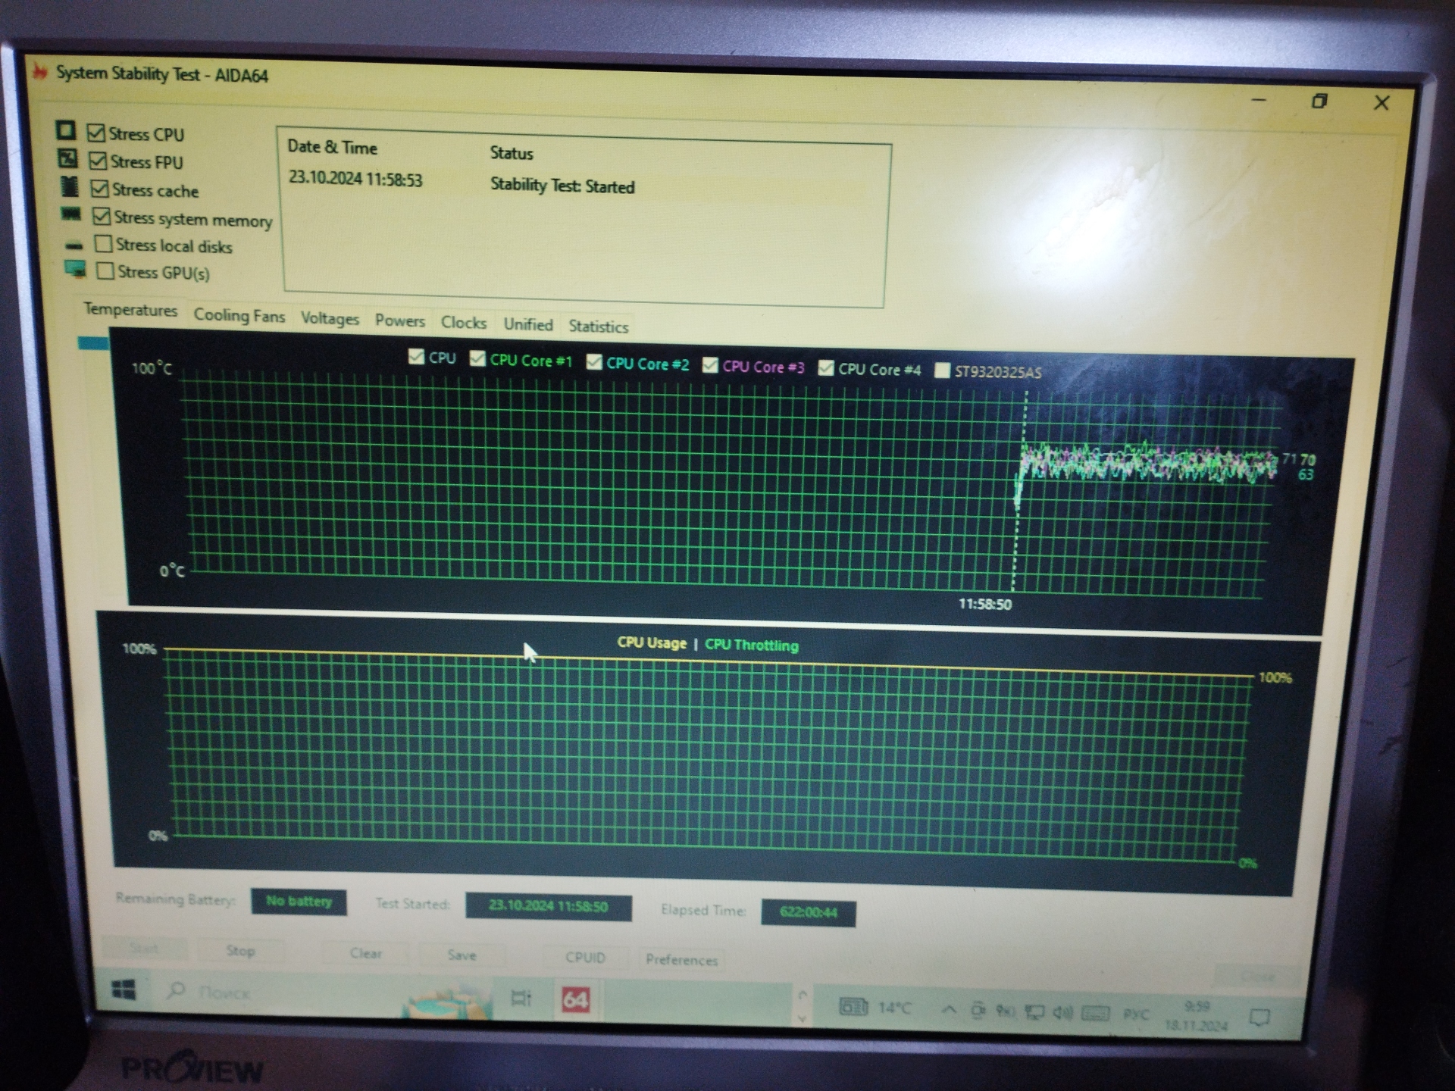The width and height of the screenshot is (1455, 1091).
Task: Toggle CPU Core #2 graph checkbox
Action: point(594,362)
